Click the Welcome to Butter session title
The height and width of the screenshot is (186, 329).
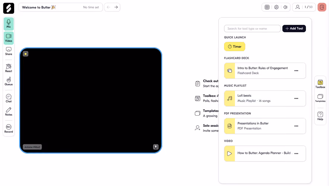pos(39,7)
